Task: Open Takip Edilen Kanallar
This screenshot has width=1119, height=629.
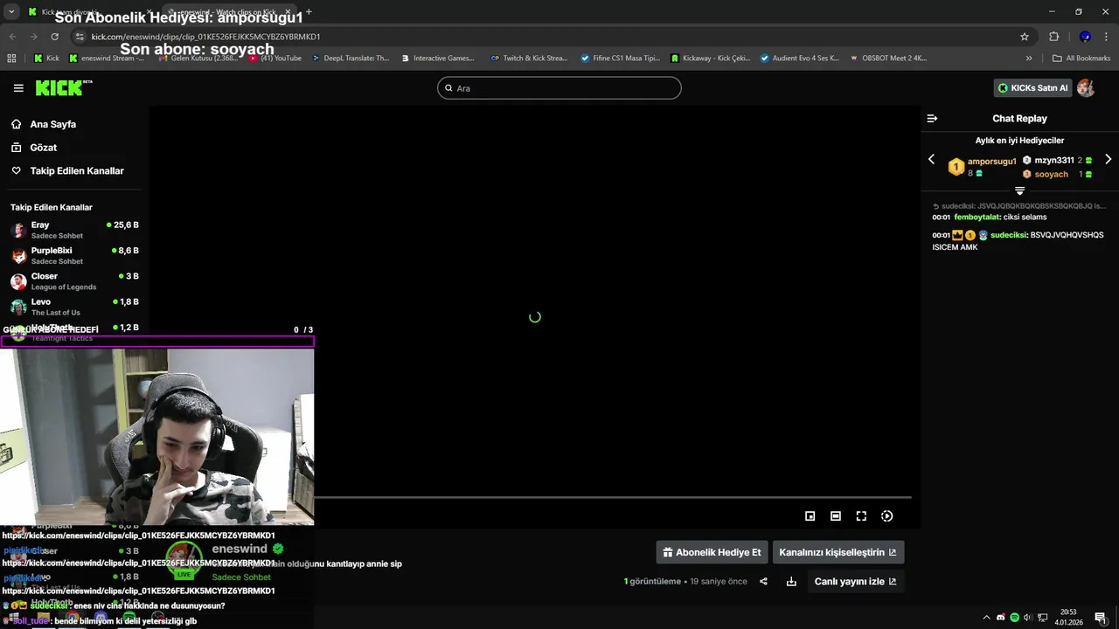Action: (77, 171)
